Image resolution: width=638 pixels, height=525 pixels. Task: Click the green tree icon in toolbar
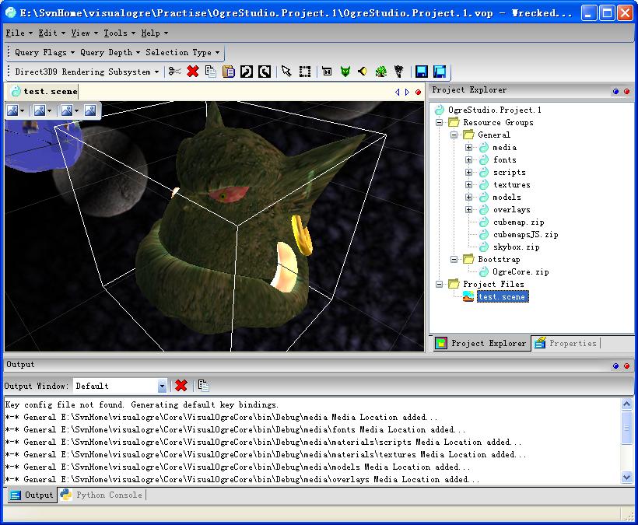[380, 72]
